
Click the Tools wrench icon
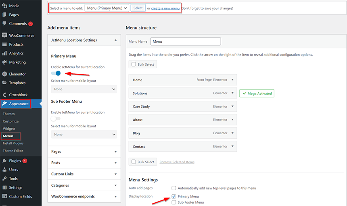(4, 179)
